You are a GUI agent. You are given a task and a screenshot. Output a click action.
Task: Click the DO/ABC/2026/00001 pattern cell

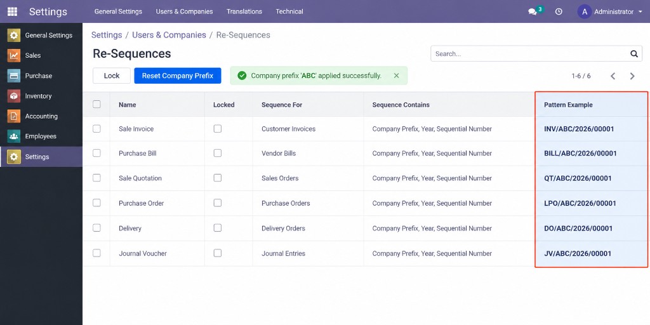point(578,229)
